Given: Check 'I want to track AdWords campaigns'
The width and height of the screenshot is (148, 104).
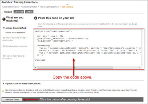Looking at the screenshot, I should [4, 56].
